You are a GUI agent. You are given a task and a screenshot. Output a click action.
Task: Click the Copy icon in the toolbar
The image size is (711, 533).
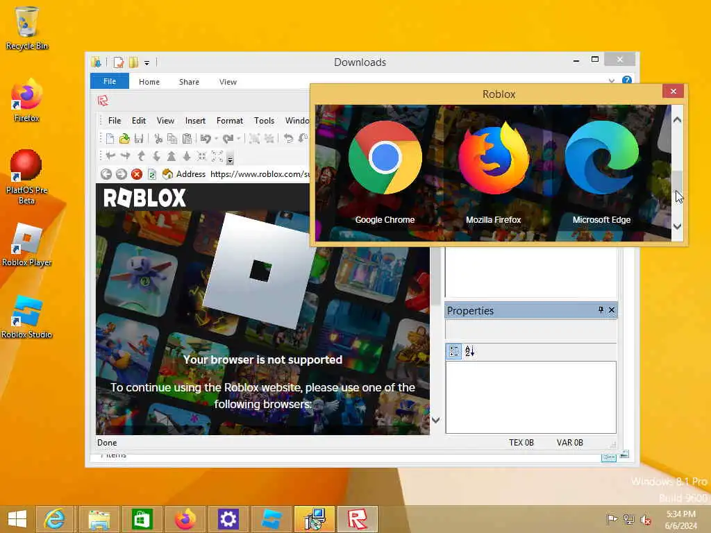tap(172, 139)
